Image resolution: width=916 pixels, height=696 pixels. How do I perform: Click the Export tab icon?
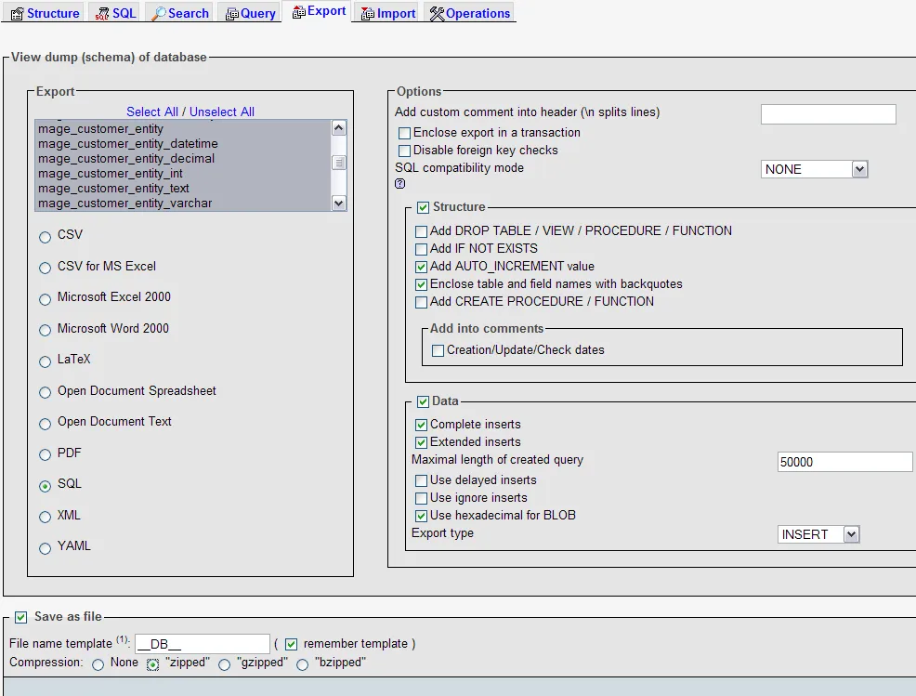coord(298,12)
